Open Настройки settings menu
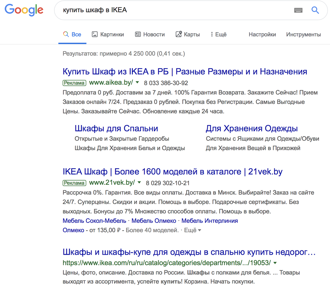 coord(262,34)
